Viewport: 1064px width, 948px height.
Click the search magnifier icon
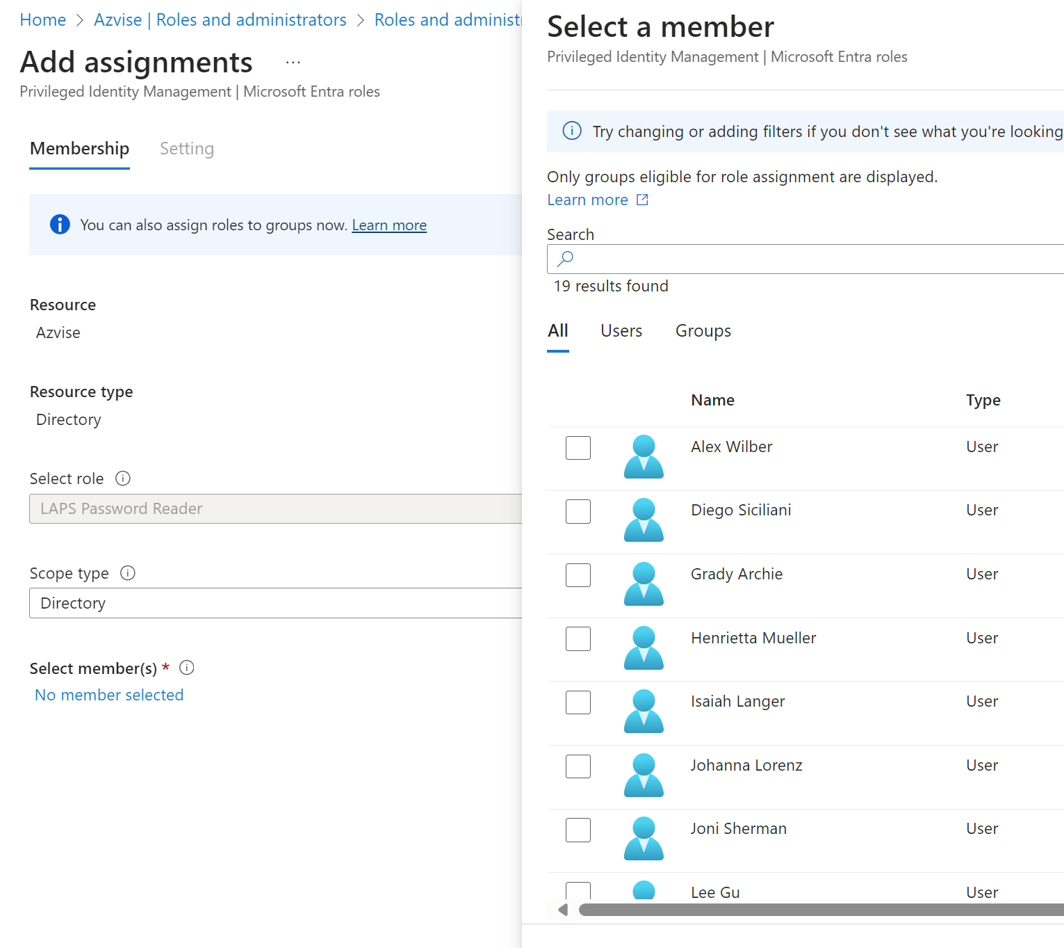click(x=564, y=259)
